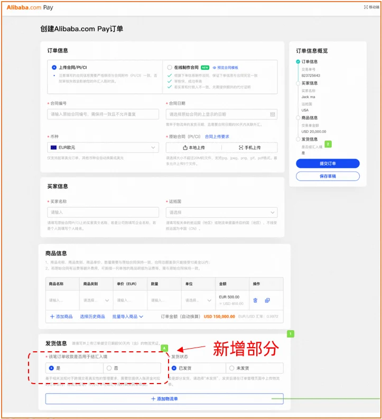Click the USD 150,000.00 order total
The width and height of the screenshot is (382, 419).
[219, 316]
